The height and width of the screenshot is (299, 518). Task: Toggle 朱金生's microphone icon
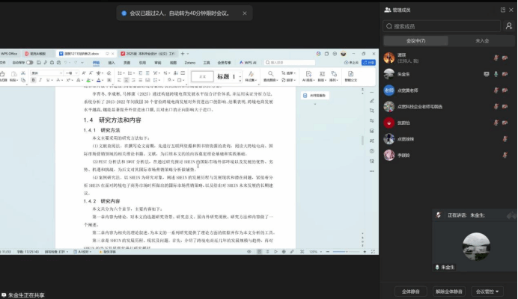(x=496, y=74)
